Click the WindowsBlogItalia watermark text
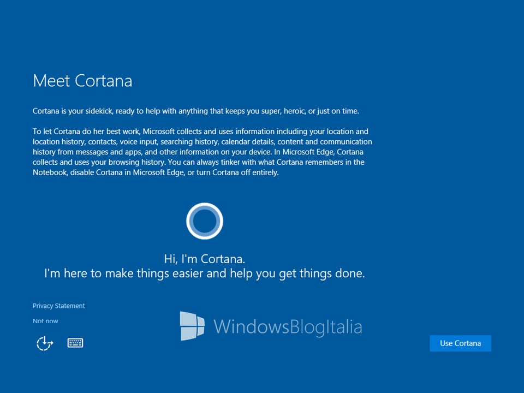 (x=288, y=326)
